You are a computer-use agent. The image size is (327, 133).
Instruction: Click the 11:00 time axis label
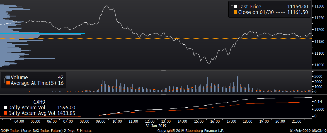(133, 122)
